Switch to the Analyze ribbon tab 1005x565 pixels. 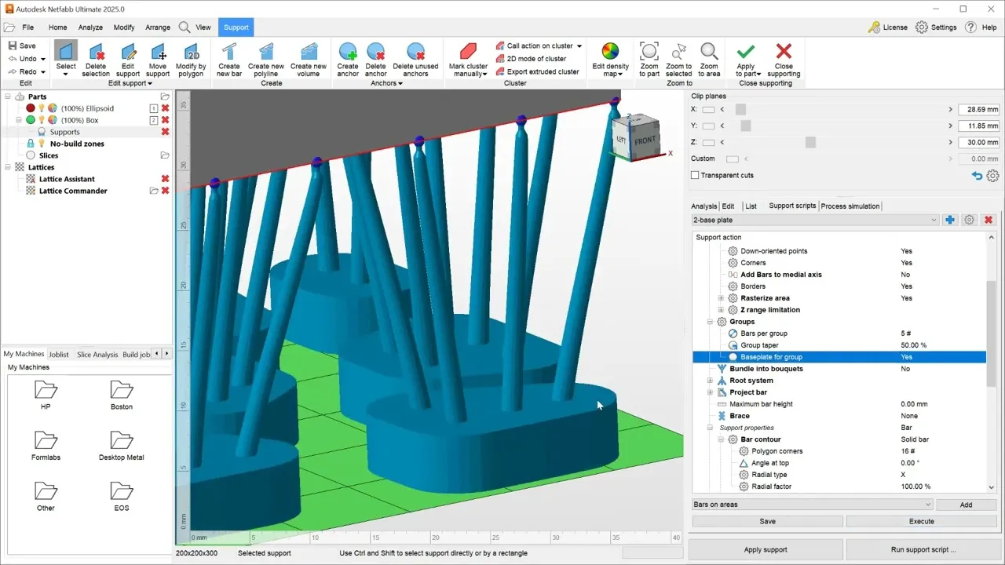90,27
